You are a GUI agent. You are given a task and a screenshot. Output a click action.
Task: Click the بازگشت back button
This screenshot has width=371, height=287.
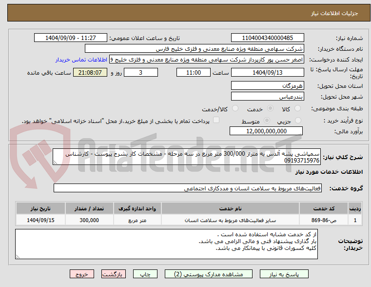[113, 274]
